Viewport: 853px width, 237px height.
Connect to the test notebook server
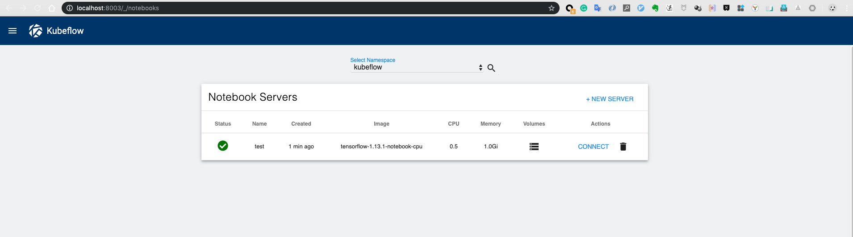tap(593, 147)
